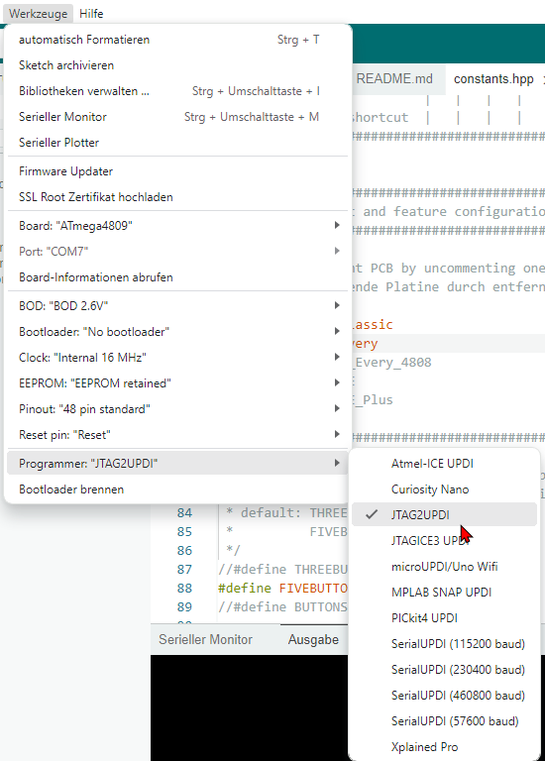This screenshot has width=545, height=761.
Task: Open the Bootloader "No bootloader" submenu
Action: click(177, 332)
